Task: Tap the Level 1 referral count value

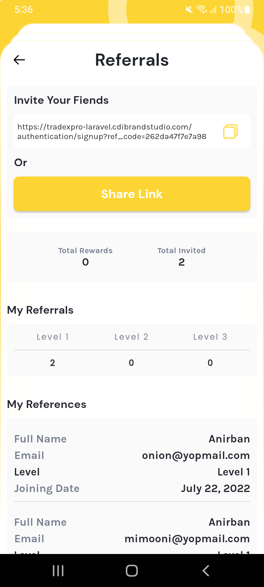Action: coord(52,363)
